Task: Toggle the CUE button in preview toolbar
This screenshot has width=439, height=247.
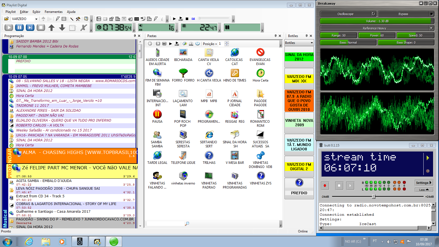Action: 193,19
